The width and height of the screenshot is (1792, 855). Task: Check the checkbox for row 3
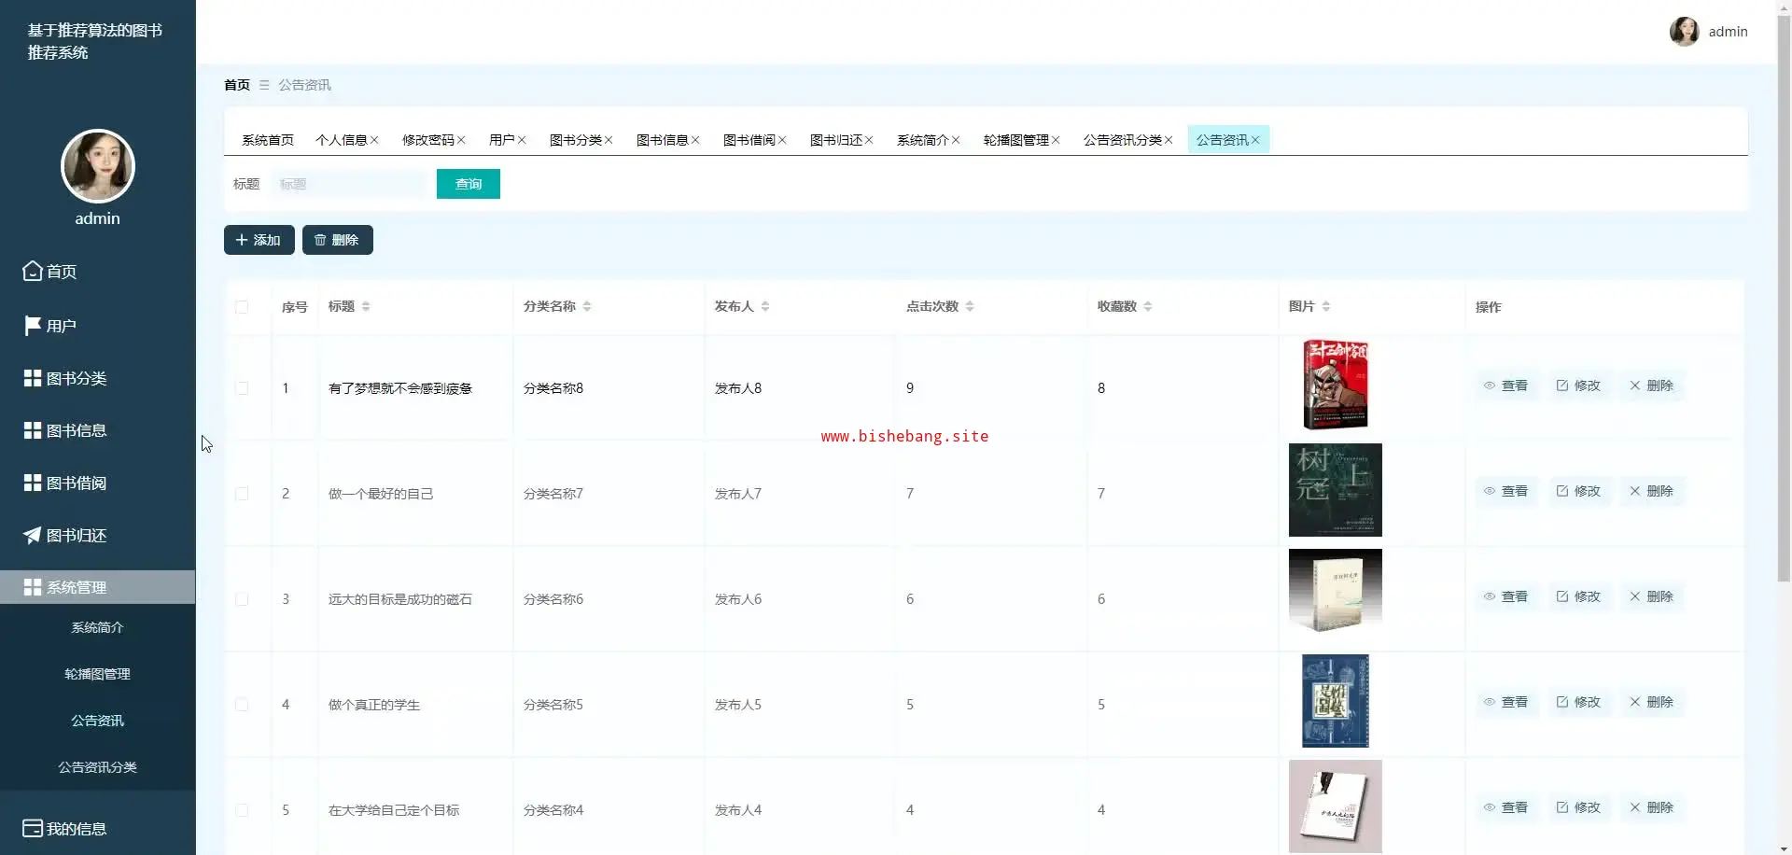coord(242,599)
